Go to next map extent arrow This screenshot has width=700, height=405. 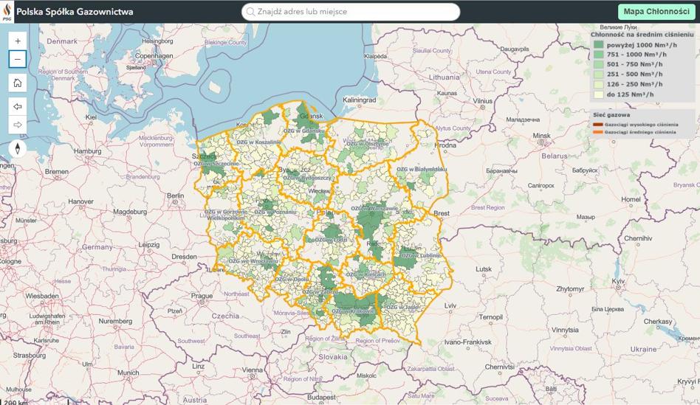coord(18,125)
